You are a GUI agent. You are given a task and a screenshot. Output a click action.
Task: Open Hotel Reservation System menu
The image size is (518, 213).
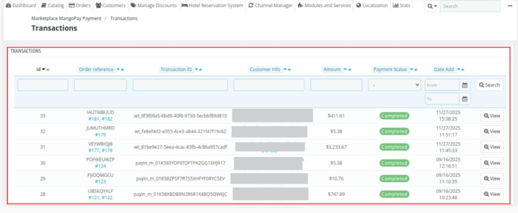coord(212,6)
